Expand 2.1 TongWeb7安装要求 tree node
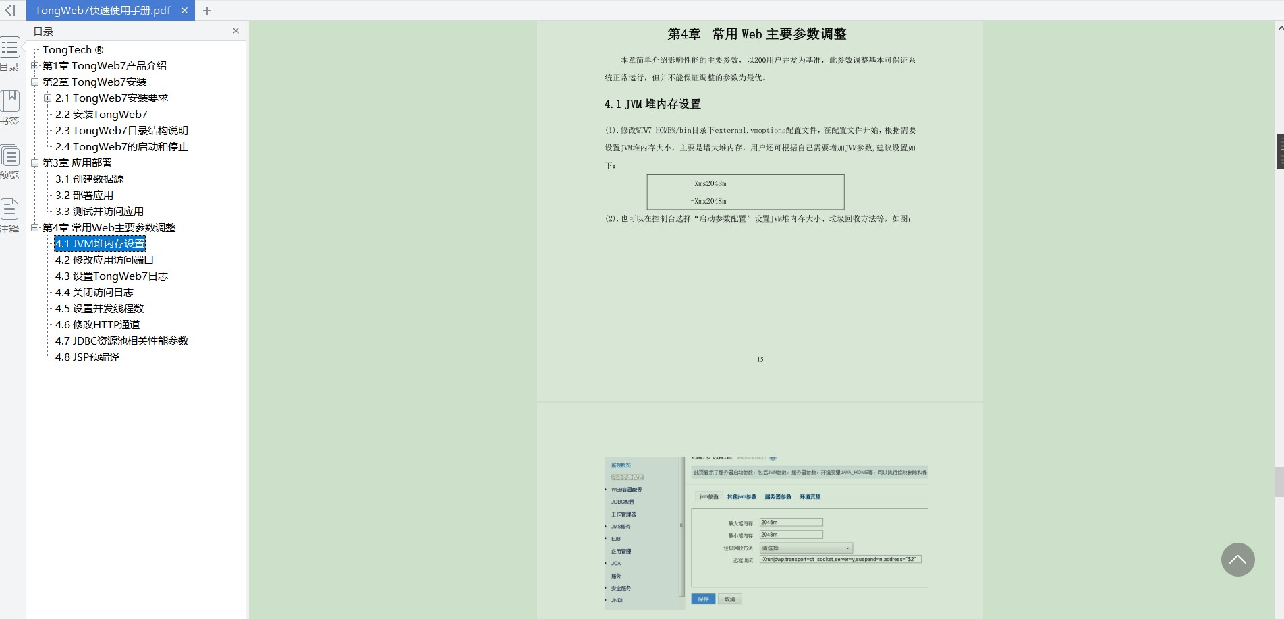This screenshot has width=1284, height=619. coord(48,98)
